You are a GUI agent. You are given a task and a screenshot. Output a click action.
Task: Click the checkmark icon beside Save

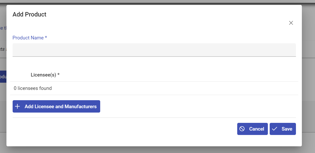point(275,129)
